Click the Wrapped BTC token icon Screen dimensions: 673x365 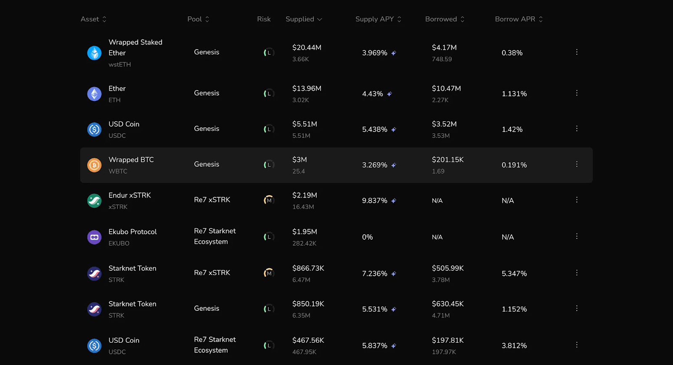coord(94,165)
